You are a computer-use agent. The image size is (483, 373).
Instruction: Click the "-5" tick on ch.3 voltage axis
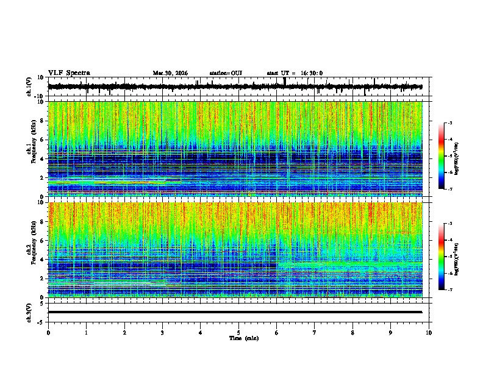coord(41,322)
